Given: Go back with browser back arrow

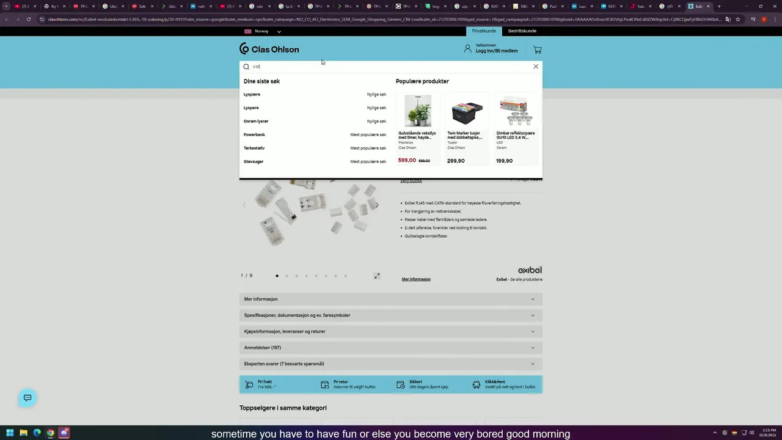Looking at the screenshot, I should click(x=6, y=19).
